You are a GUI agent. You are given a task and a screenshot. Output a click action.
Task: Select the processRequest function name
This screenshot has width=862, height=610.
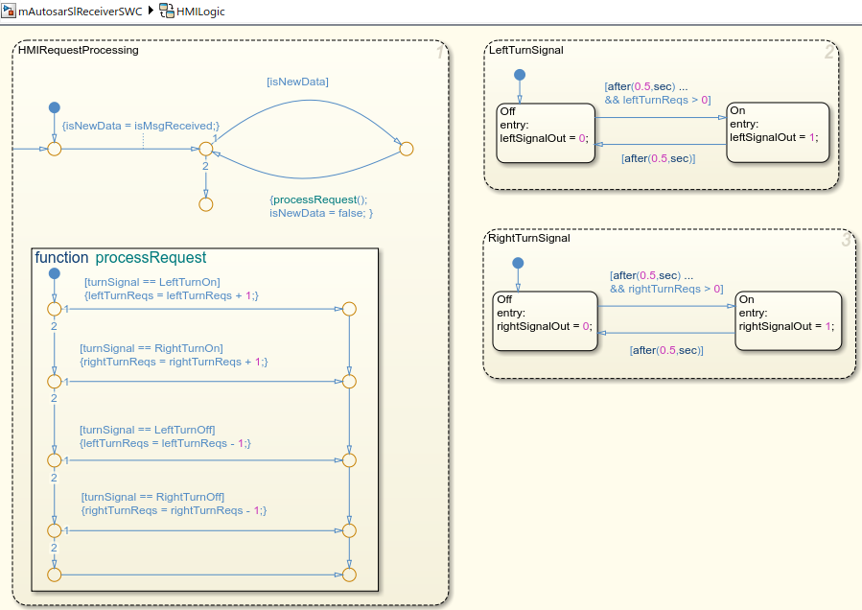pyautogui.click(x=151, y=258)
